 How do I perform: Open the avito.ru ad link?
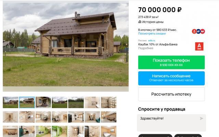pos(152,41)
